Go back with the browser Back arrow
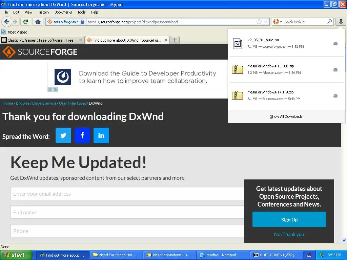This screenshot has height=260, width=347. 6,22
